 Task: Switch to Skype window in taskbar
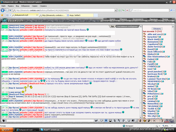pyautogui.click(x=51, y=130)
